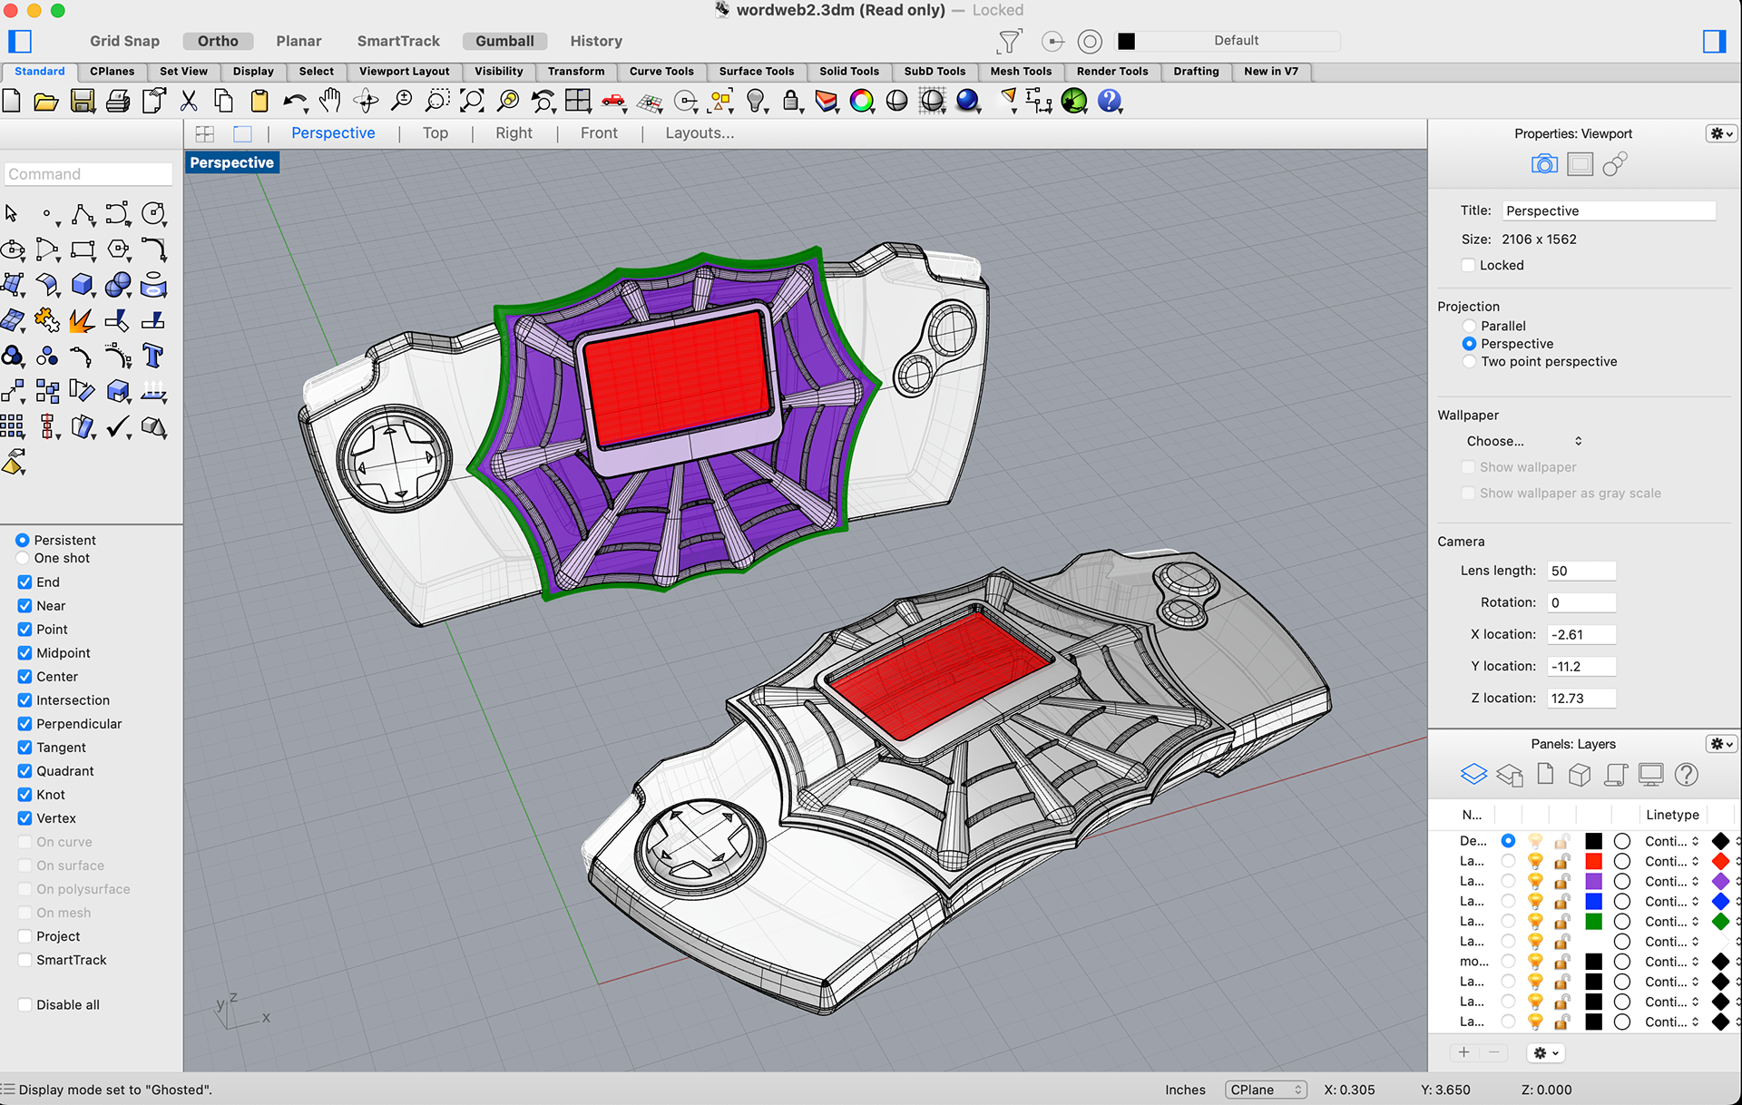The height and width of the screenshot is (1105, 1742).
Task: Open the wallpaper Choose dropdown
Action: (1523, 441)
